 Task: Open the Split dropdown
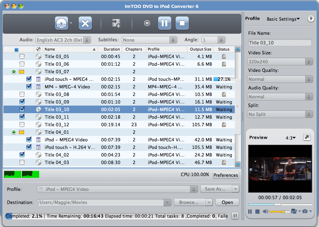click(x=280, y=114)
